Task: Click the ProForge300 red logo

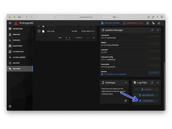Action: point(16,23)
